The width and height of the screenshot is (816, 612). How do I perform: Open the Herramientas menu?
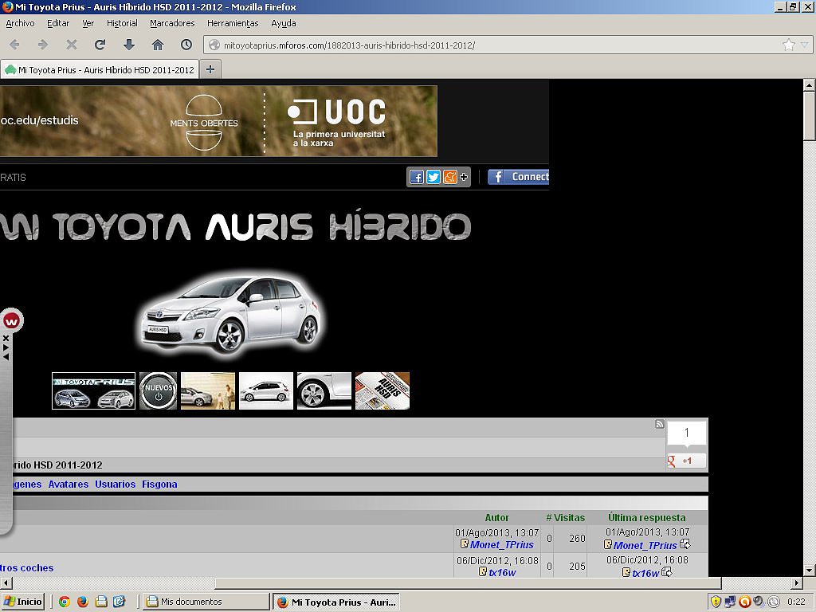click(x=233, y=23)
